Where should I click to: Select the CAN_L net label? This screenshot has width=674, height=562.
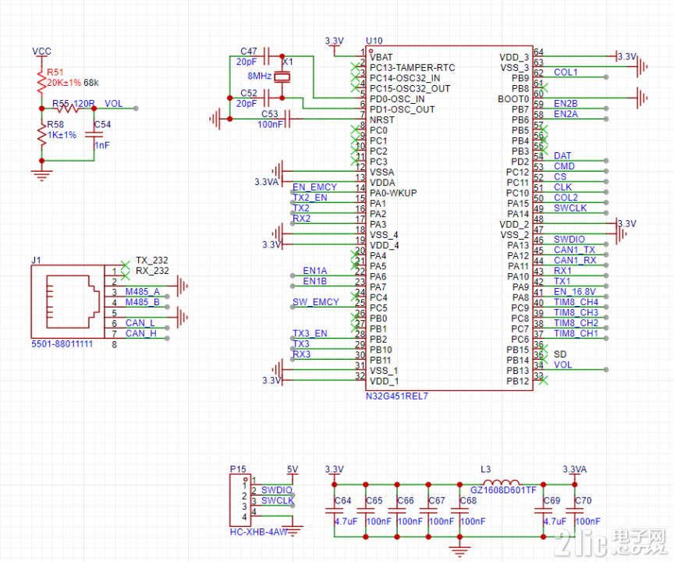(x=140, y=323)
